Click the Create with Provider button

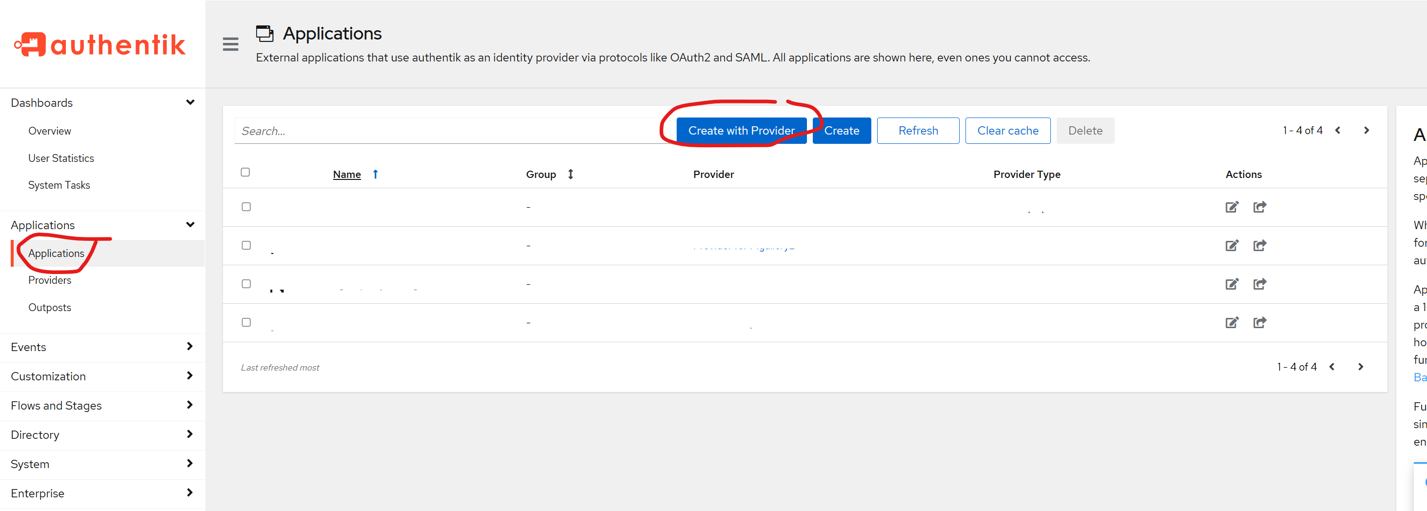(x=741, y=131)
